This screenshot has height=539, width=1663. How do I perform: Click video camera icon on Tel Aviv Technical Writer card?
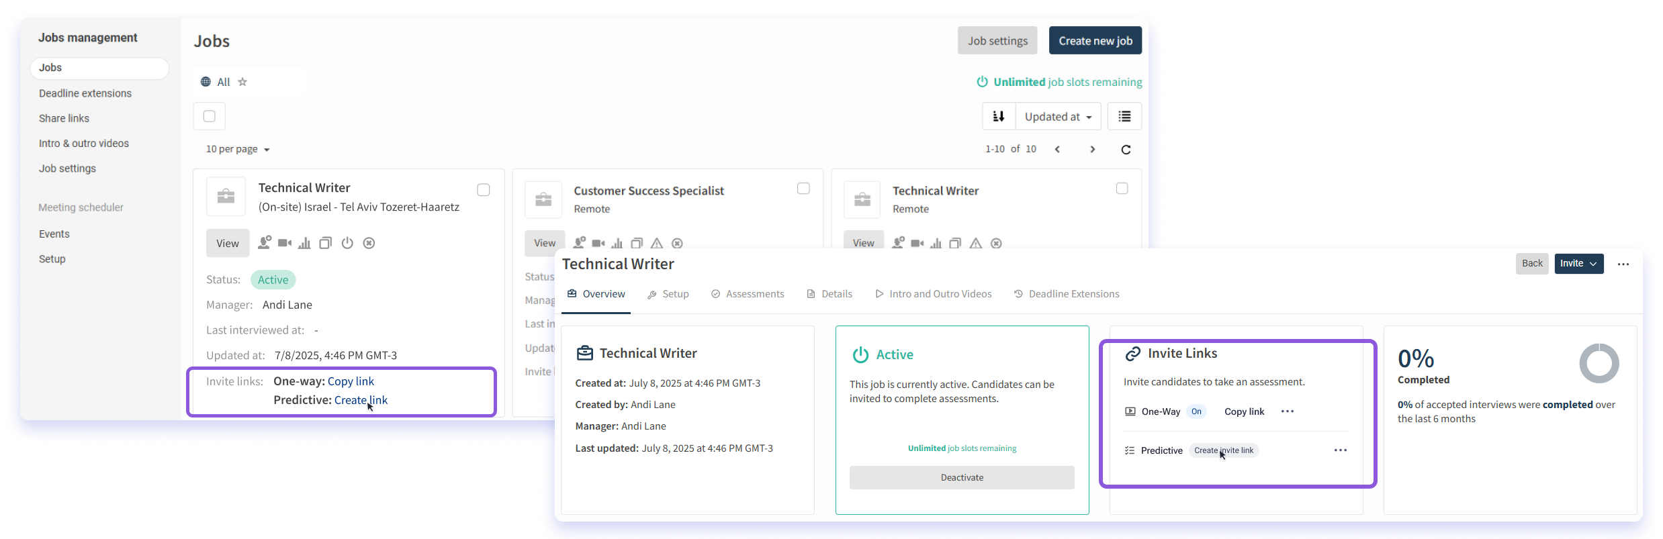pyautogui.click(x=285, y=243)
